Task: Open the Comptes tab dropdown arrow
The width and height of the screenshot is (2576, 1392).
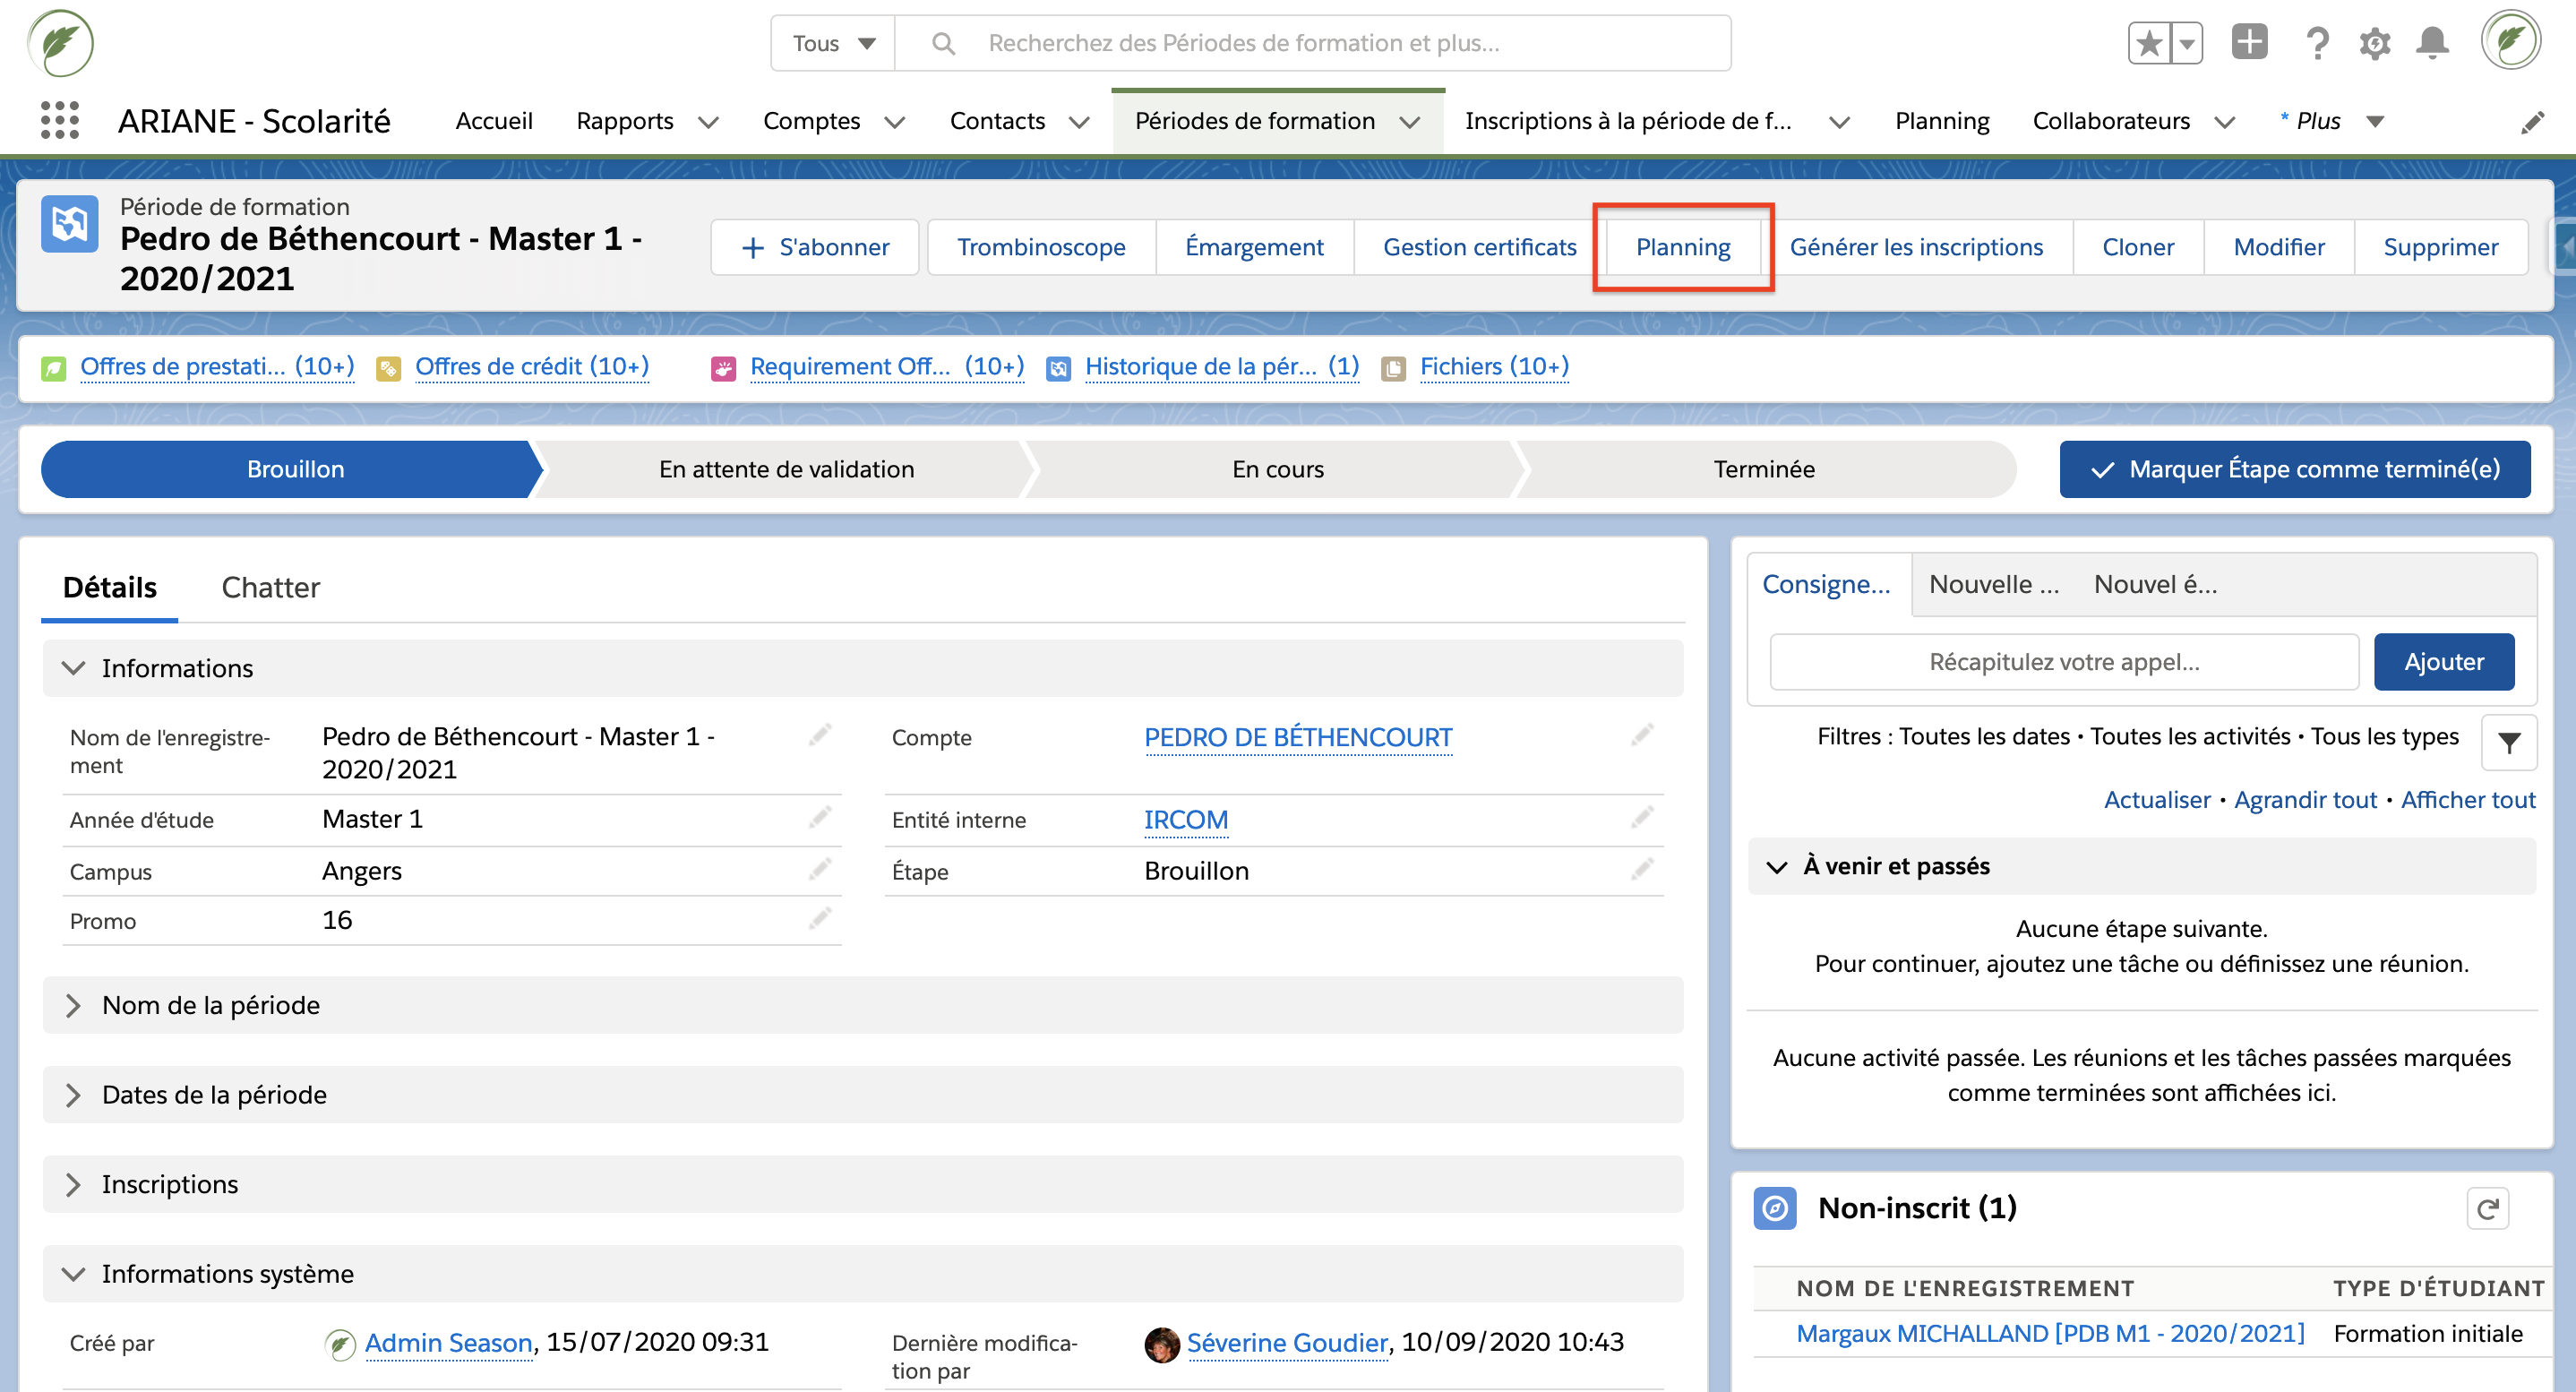Action: click(x=895, y=122)
